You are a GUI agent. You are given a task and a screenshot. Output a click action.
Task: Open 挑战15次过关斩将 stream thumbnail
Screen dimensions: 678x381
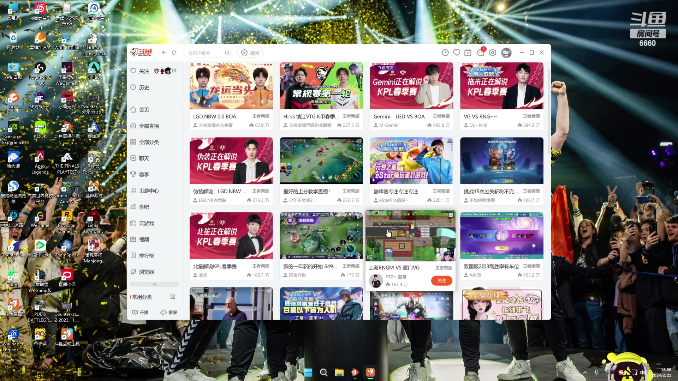502,161
